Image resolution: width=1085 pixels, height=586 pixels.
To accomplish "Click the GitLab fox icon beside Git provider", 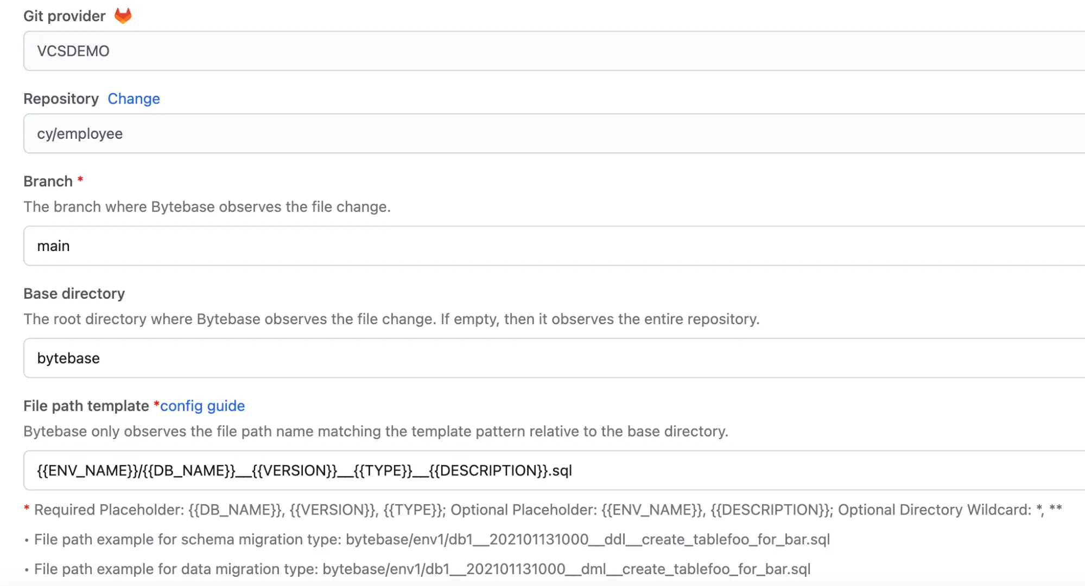I will click(x=123, y=16).
